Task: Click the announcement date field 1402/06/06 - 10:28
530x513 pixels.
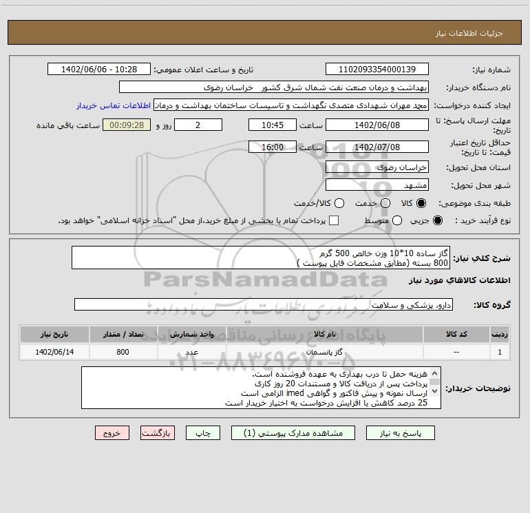Action: click(x=99, y=69)
